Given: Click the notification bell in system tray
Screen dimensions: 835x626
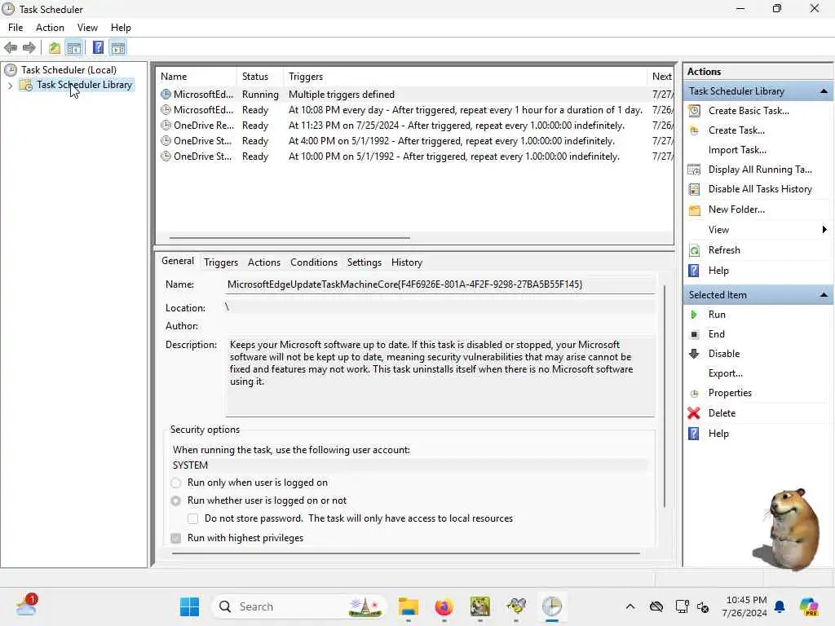Looking at the screenshot, I should click(x=780, y=606).
